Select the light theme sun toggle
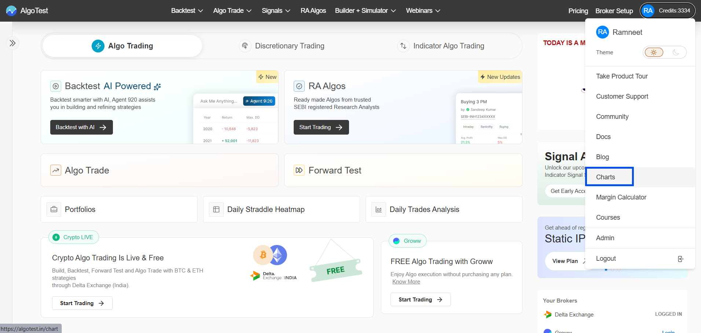The width and height of the screenshot is (701, 333). pyautogui.click(x=654, y=52)
